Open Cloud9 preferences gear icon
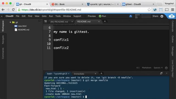This screenshot has height=99, width=176. coord(162,16)
